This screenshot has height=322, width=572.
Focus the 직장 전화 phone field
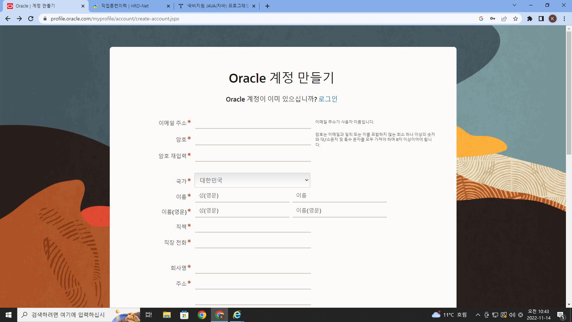[x=253, y=242]
